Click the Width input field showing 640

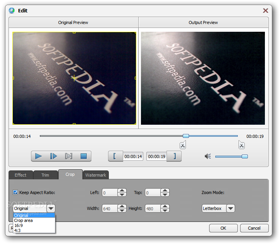coord(110,208)
